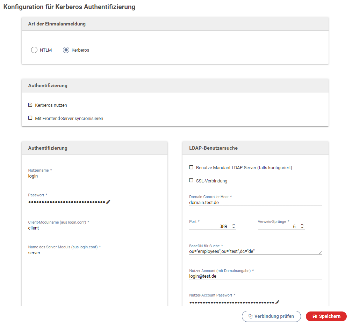Toggle the 'Kerberos nutzen' checkbox
Viewport: 352px width, 323px height.
click(30, 105)
